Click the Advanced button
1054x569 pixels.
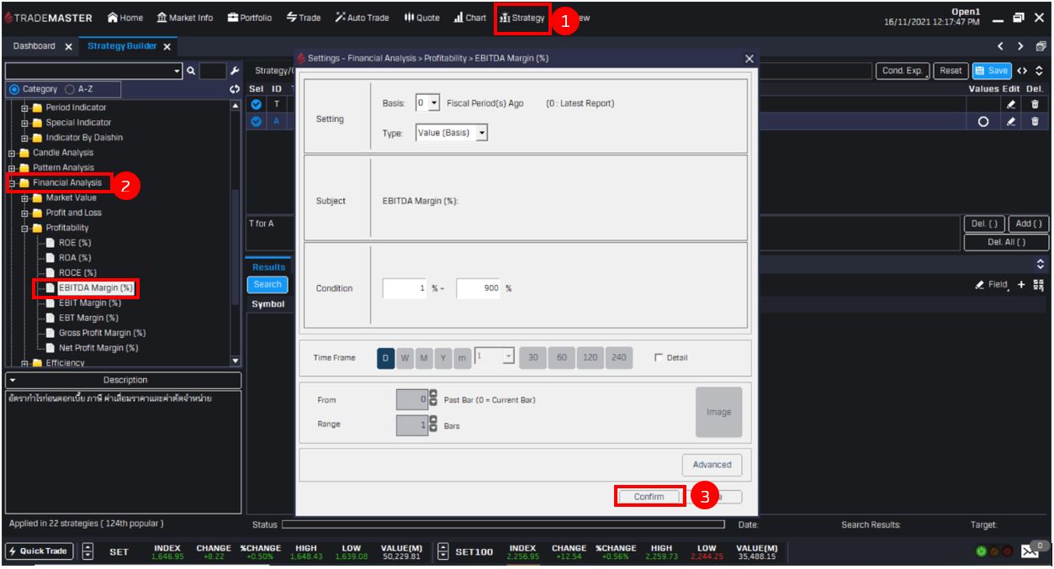[x=712, y=464]
